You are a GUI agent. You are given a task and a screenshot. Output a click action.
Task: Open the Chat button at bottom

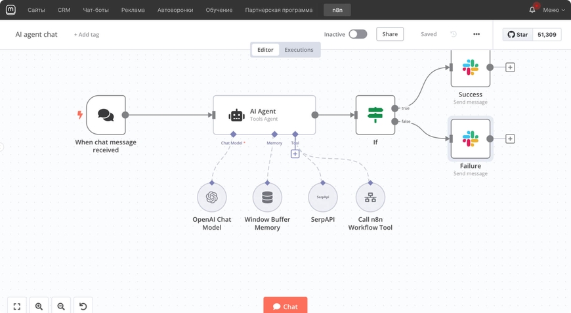pyautogui.click(x=285, y=306)
